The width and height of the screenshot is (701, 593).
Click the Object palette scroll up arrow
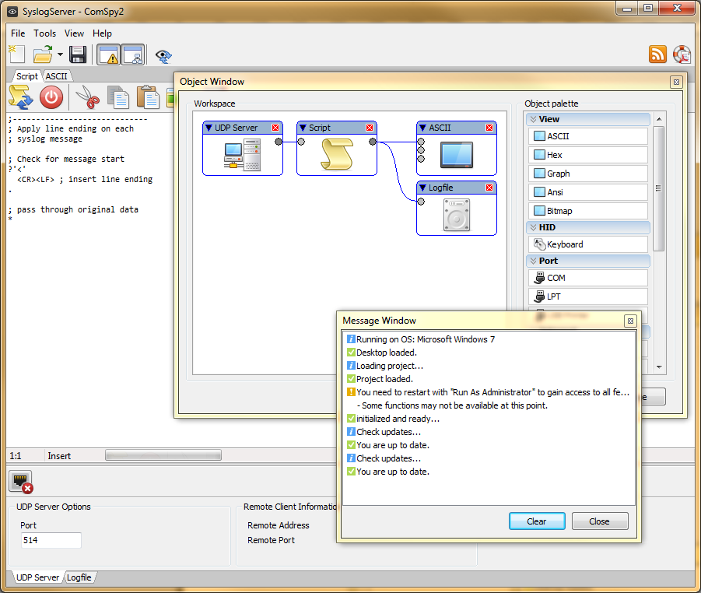[x=658, y=119]
